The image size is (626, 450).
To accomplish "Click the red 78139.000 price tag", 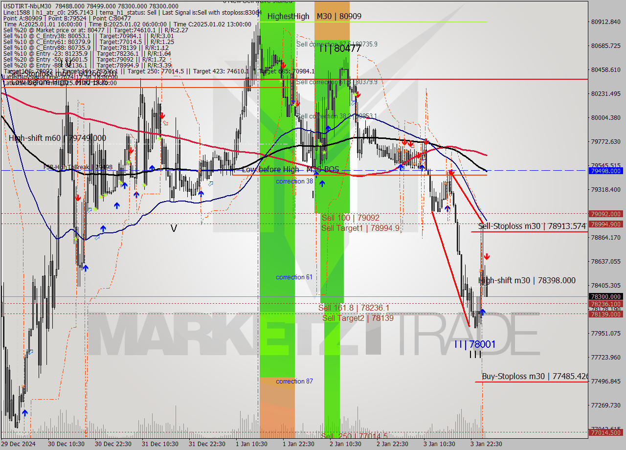I will tap(606, 314).
